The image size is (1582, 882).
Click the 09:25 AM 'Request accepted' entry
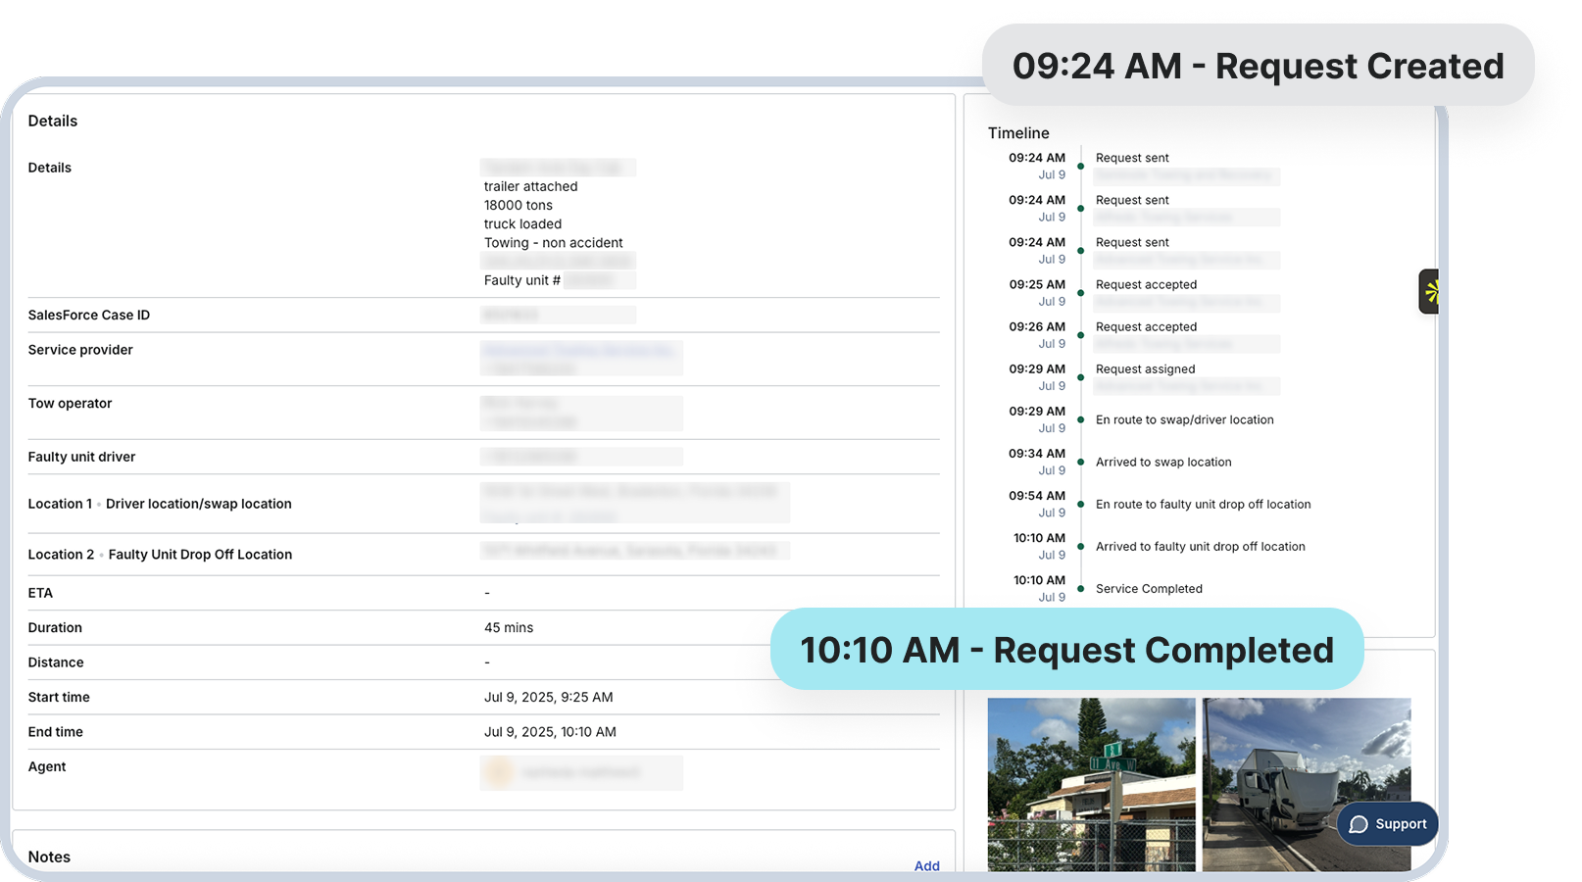[1146, 285]
